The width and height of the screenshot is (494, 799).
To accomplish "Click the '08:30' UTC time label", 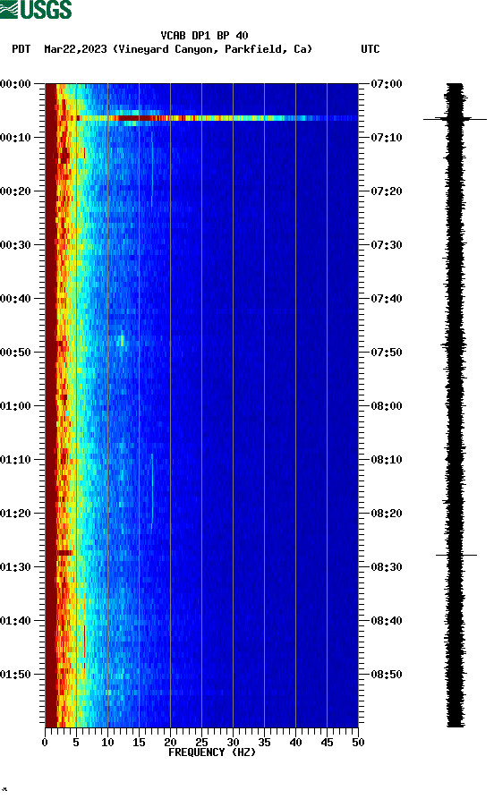I will pyautogui.click(x=387, y=567).
